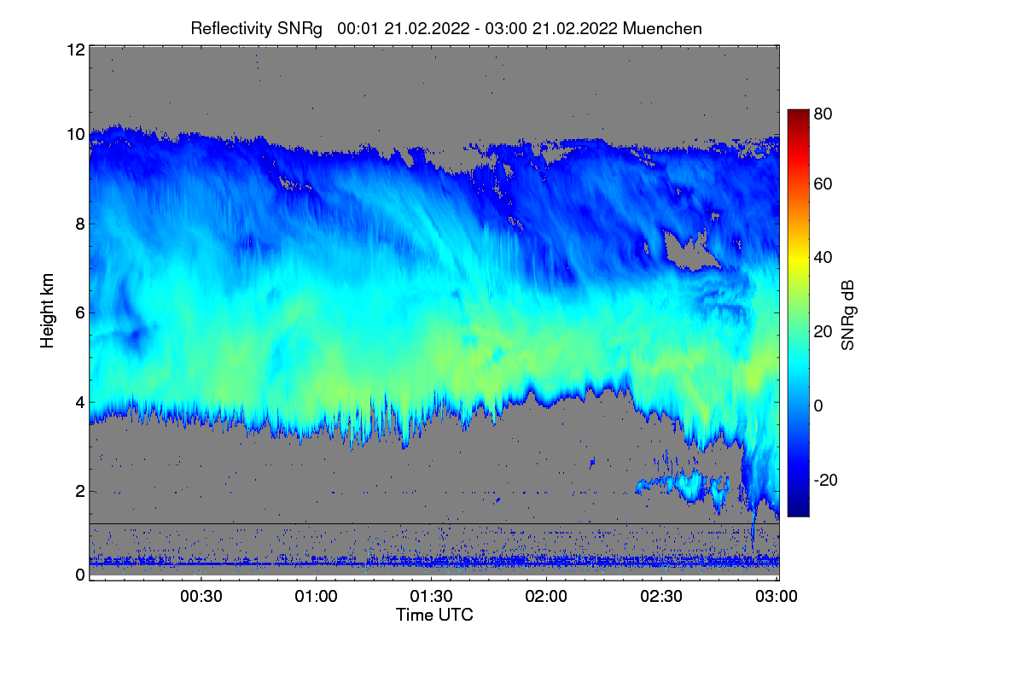The height and width of the screenshot is (683, 1024).
Task: Click the 03:00 time tick label
Action: point(777,597)
